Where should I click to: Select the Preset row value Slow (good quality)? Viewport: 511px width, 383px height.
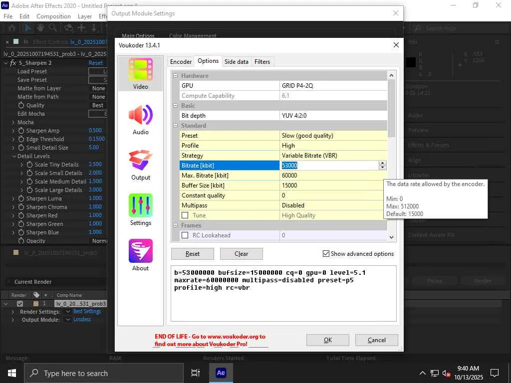(x=333, y=136)
